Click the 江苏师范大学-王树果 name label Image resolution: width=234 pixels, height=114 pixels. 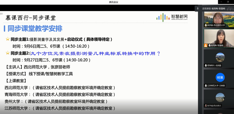(x=216, y=86)
